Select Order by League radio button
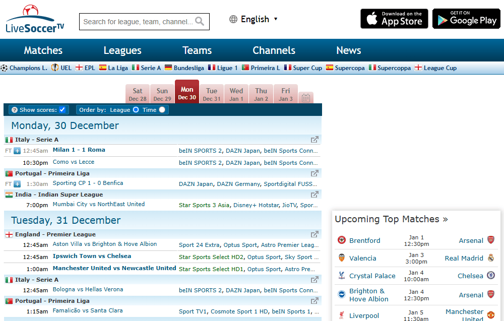Screen dimensions: 504x321 (x=136, y=110)
